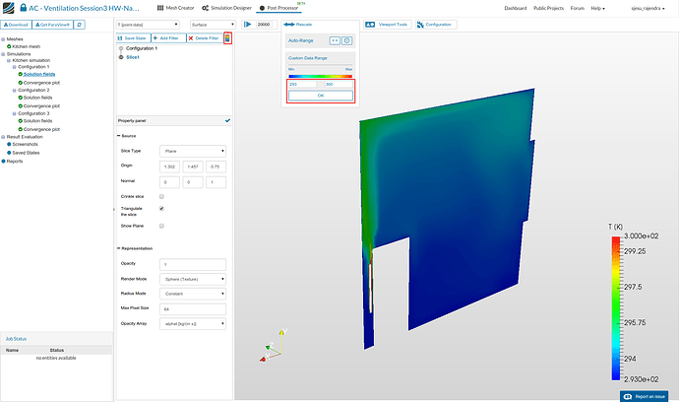Screen dimensions: 679x402
Task: Enable the Show Plane checkbox
Action: point(161,226)
